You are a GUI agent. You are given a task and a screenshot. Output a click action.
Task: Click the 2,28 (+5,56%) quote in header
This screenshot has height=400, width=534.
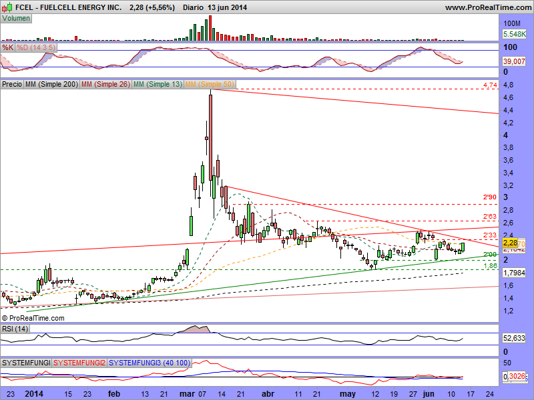click(152, 7)
